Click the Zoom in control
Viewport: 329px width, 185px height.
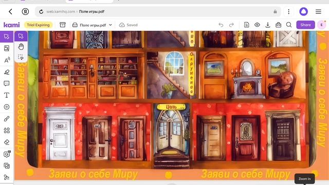pos(304,179)
